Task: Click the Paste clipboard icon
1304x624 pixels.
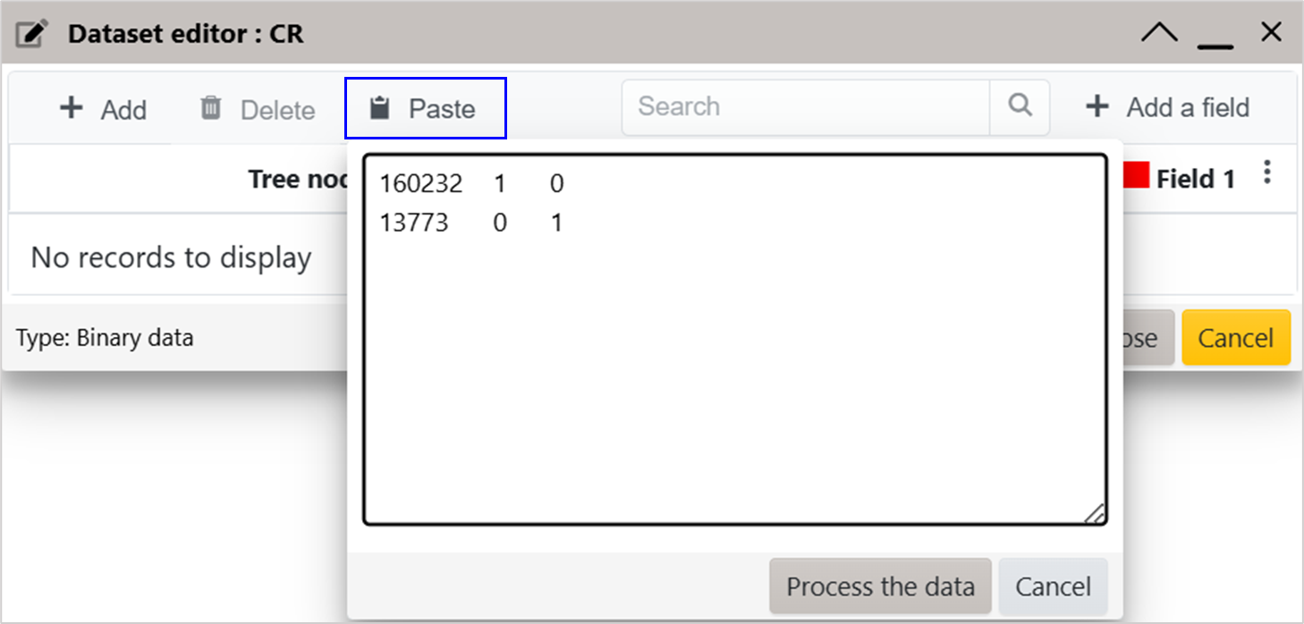Action: (380, 108)
